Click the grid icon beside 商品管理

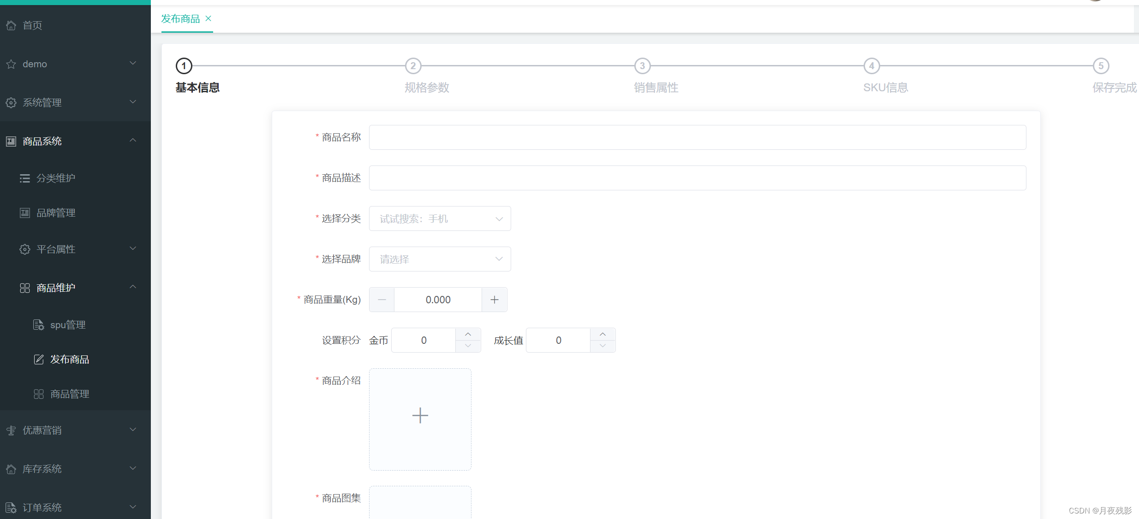(39, 394)
